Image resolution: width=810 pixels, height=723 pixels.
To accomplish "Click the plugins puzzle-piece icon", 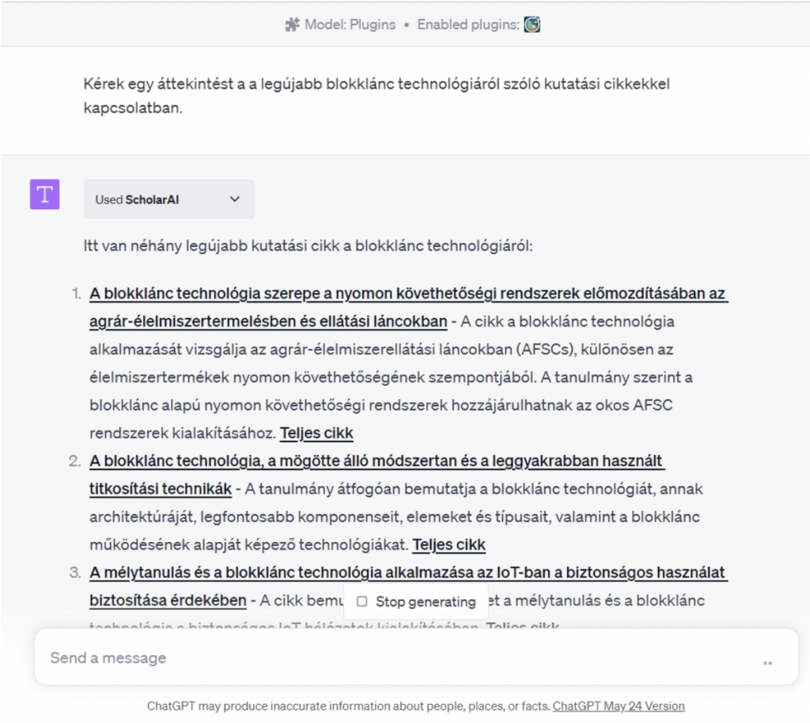I will click(x=293, y=25).
